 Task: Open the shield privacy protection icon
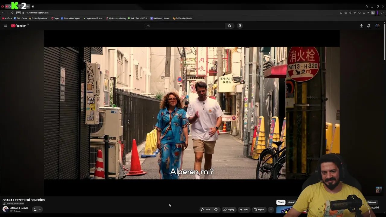pos(350,13)
